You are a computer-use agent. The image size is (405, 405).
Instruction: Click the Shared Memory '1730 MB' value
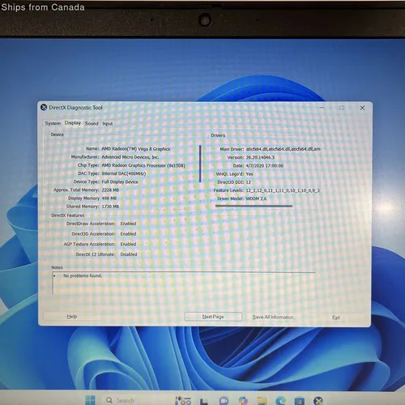point(110,207)
